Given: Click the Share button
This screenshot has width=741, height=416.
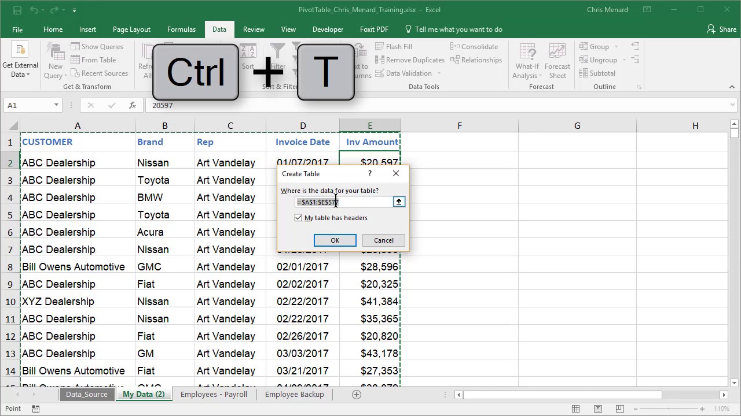Looking at the screenshot, I should tap(721, 29).
